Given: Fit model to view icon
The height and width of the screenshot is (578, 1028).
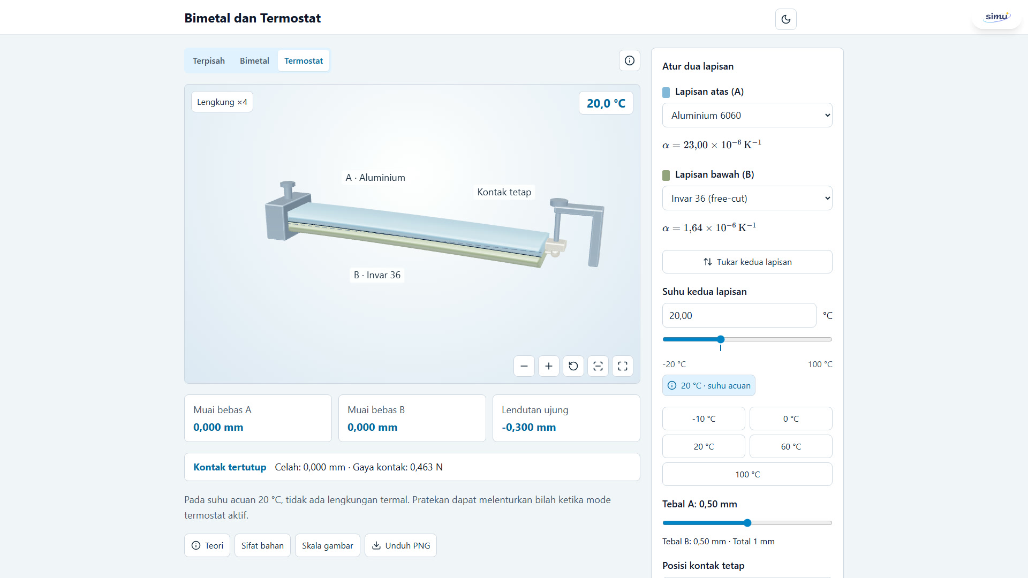Looking at the screenshot, I should point(598,366).
